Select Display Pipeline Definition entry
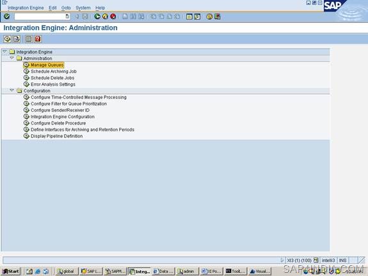The width and height of the screenshot is (368, 276). pos(56,136)
